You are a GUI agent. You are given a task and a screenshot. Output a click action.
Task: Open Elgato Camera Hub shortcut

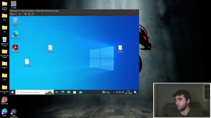tap(14, 113)
